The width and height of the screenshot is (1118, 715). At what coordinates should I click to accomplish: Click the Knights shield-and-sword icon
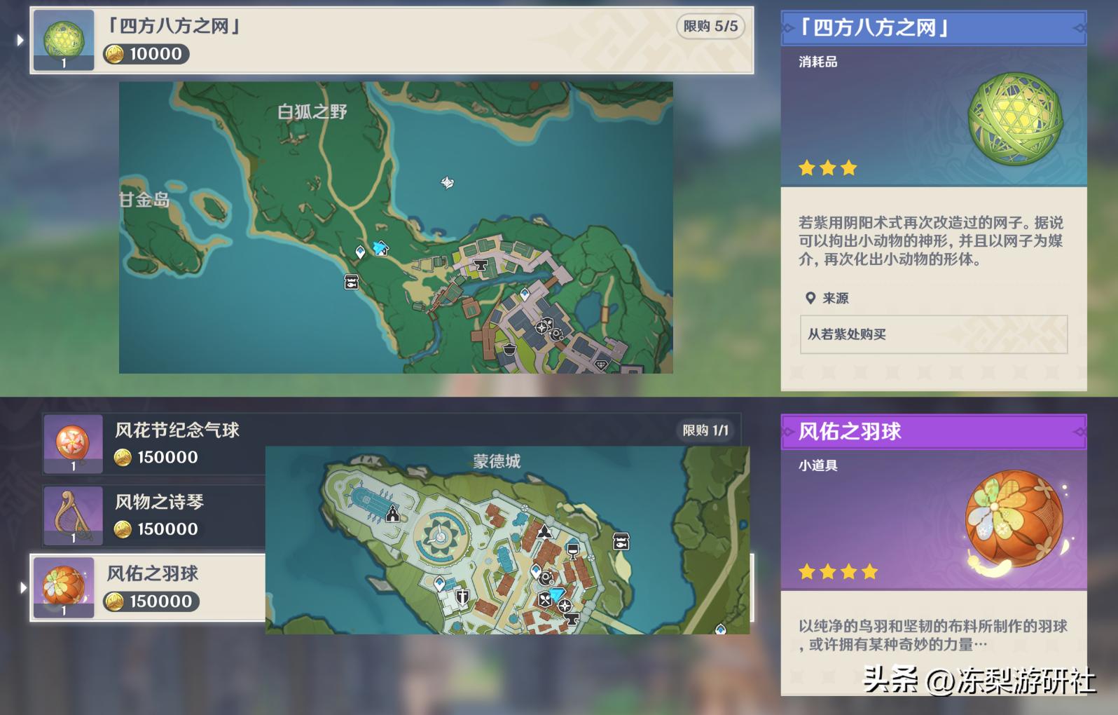pos(462,597)
